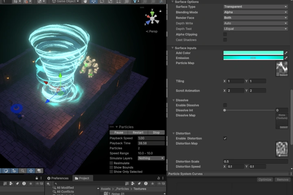The height and width of the screenshot is (195, 293).
Task: Activate the four-arrow pan icon in scene overlay
Action: pyautogui.click(x=31, y=171)
